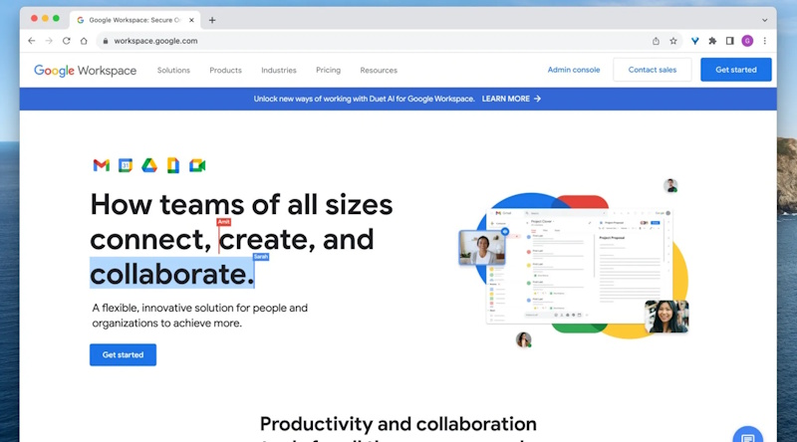The width and height of the screenshot is (797, 442).
Task: Select the Google Workspace browser tab
Action: click(x=134, y=20)
